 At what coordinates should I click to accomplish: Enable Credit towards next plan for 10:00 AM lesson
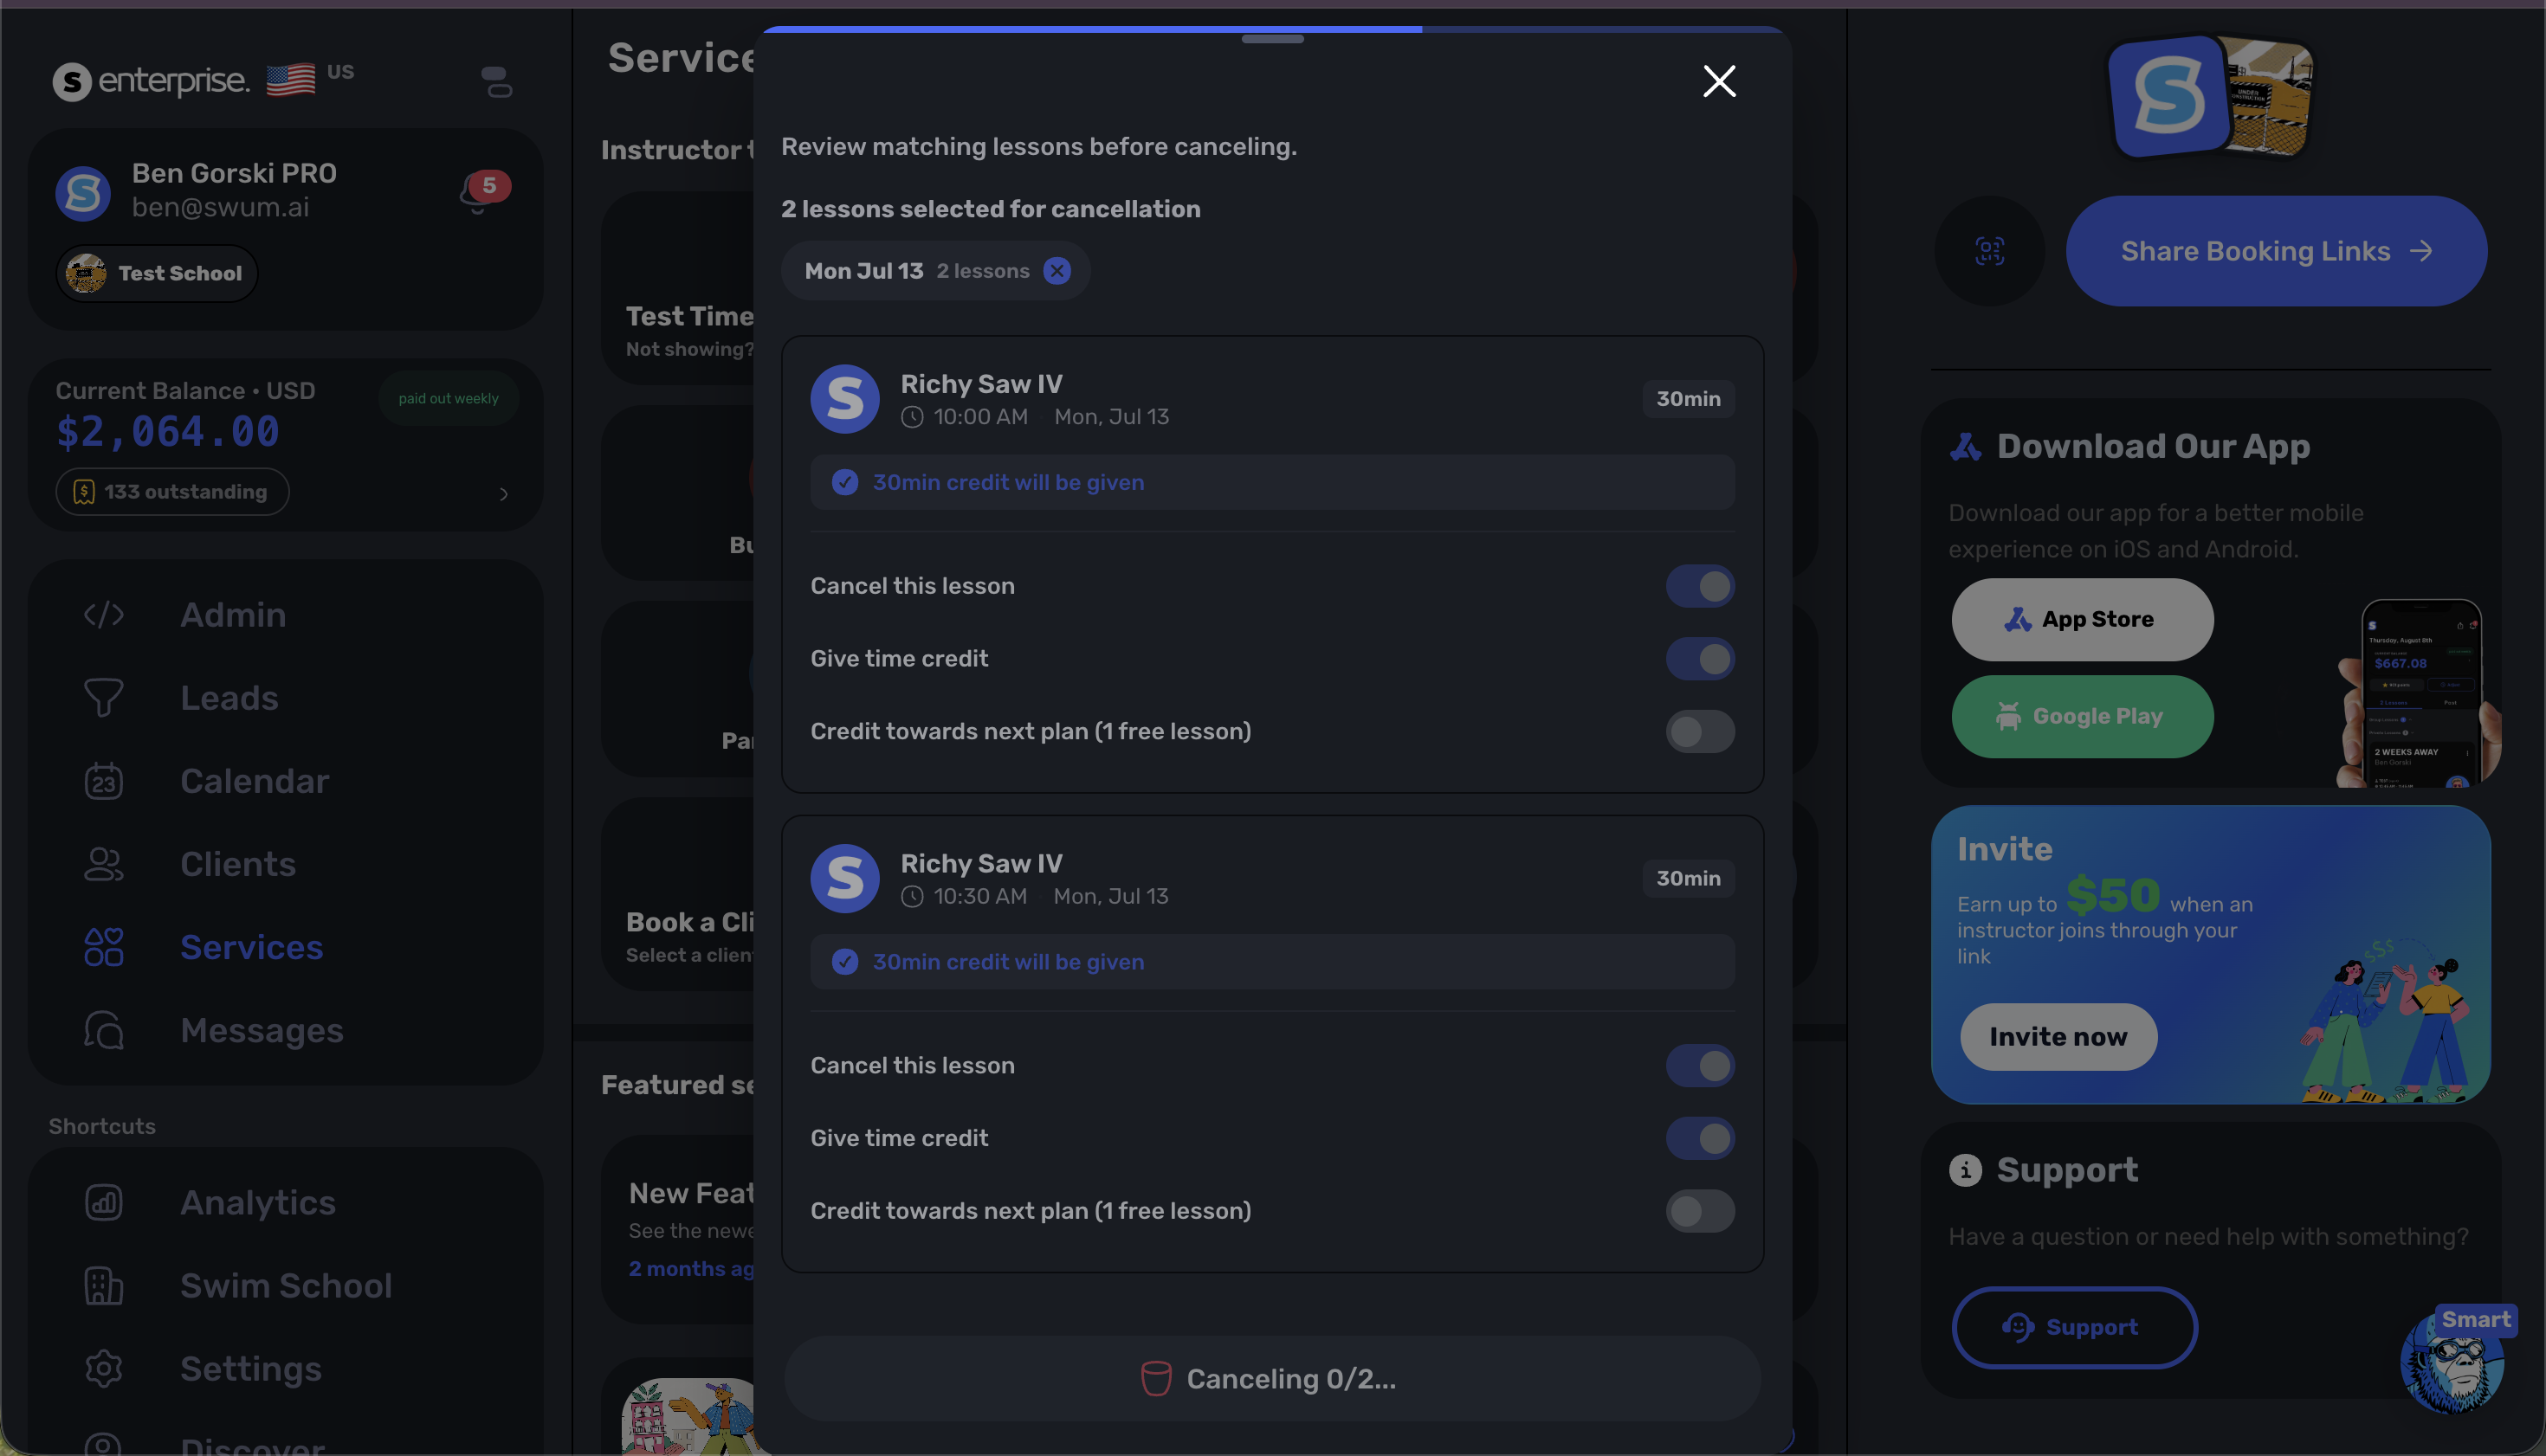coord(1700,732)
